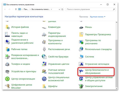Viewport: 120px width, 92px height.
Task: Open the Управление цветом icon
Action: click(44, 64)
